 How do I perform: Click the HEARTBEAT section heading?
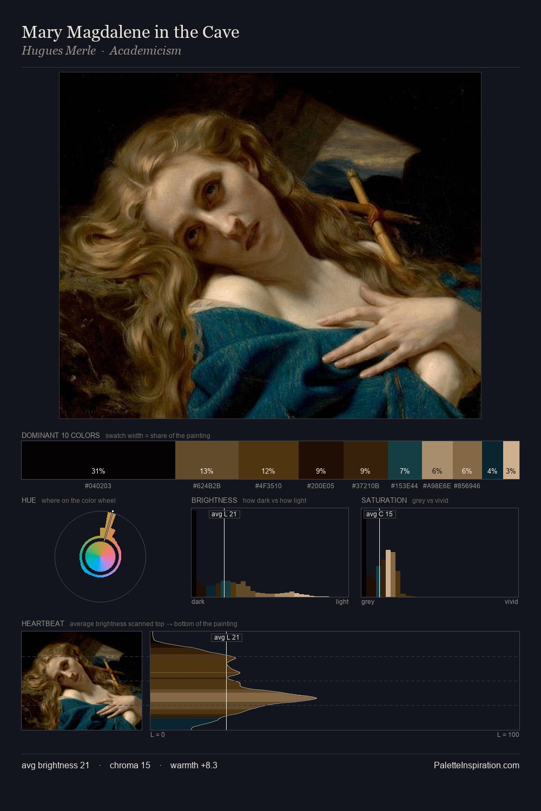tap(43, 624)
